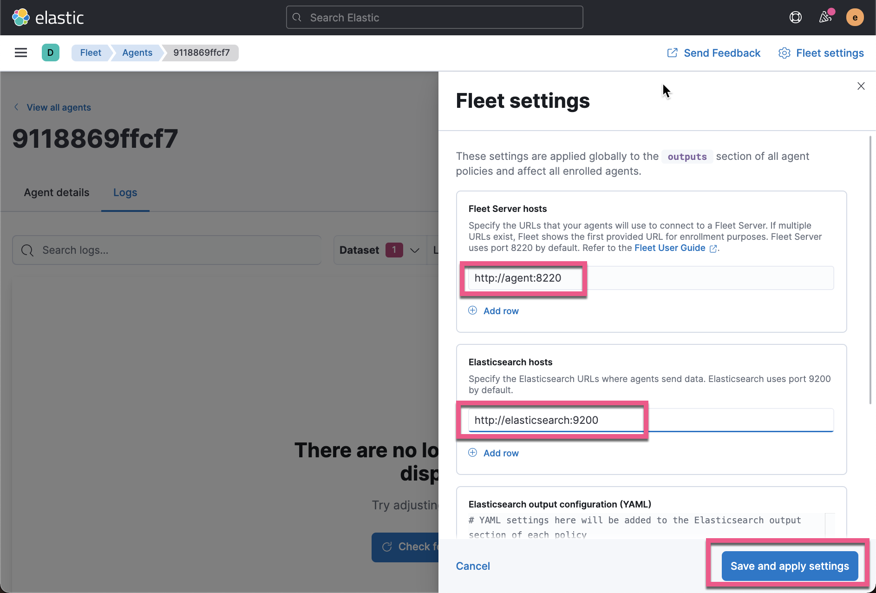876x593 pixels.
Task: Open the Fleet User Guide link
Action: pos(671,248)
